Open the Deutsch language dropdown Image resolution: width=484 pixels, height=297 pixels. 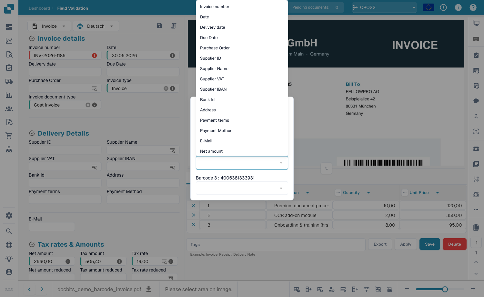tap(96, 26)
